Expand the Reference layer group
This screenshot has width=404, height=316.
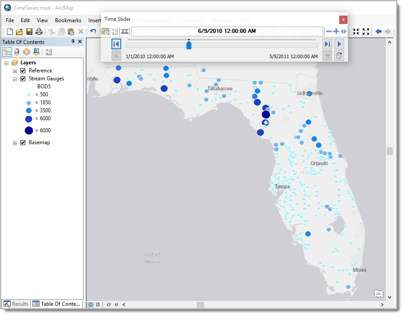[15, 71]
